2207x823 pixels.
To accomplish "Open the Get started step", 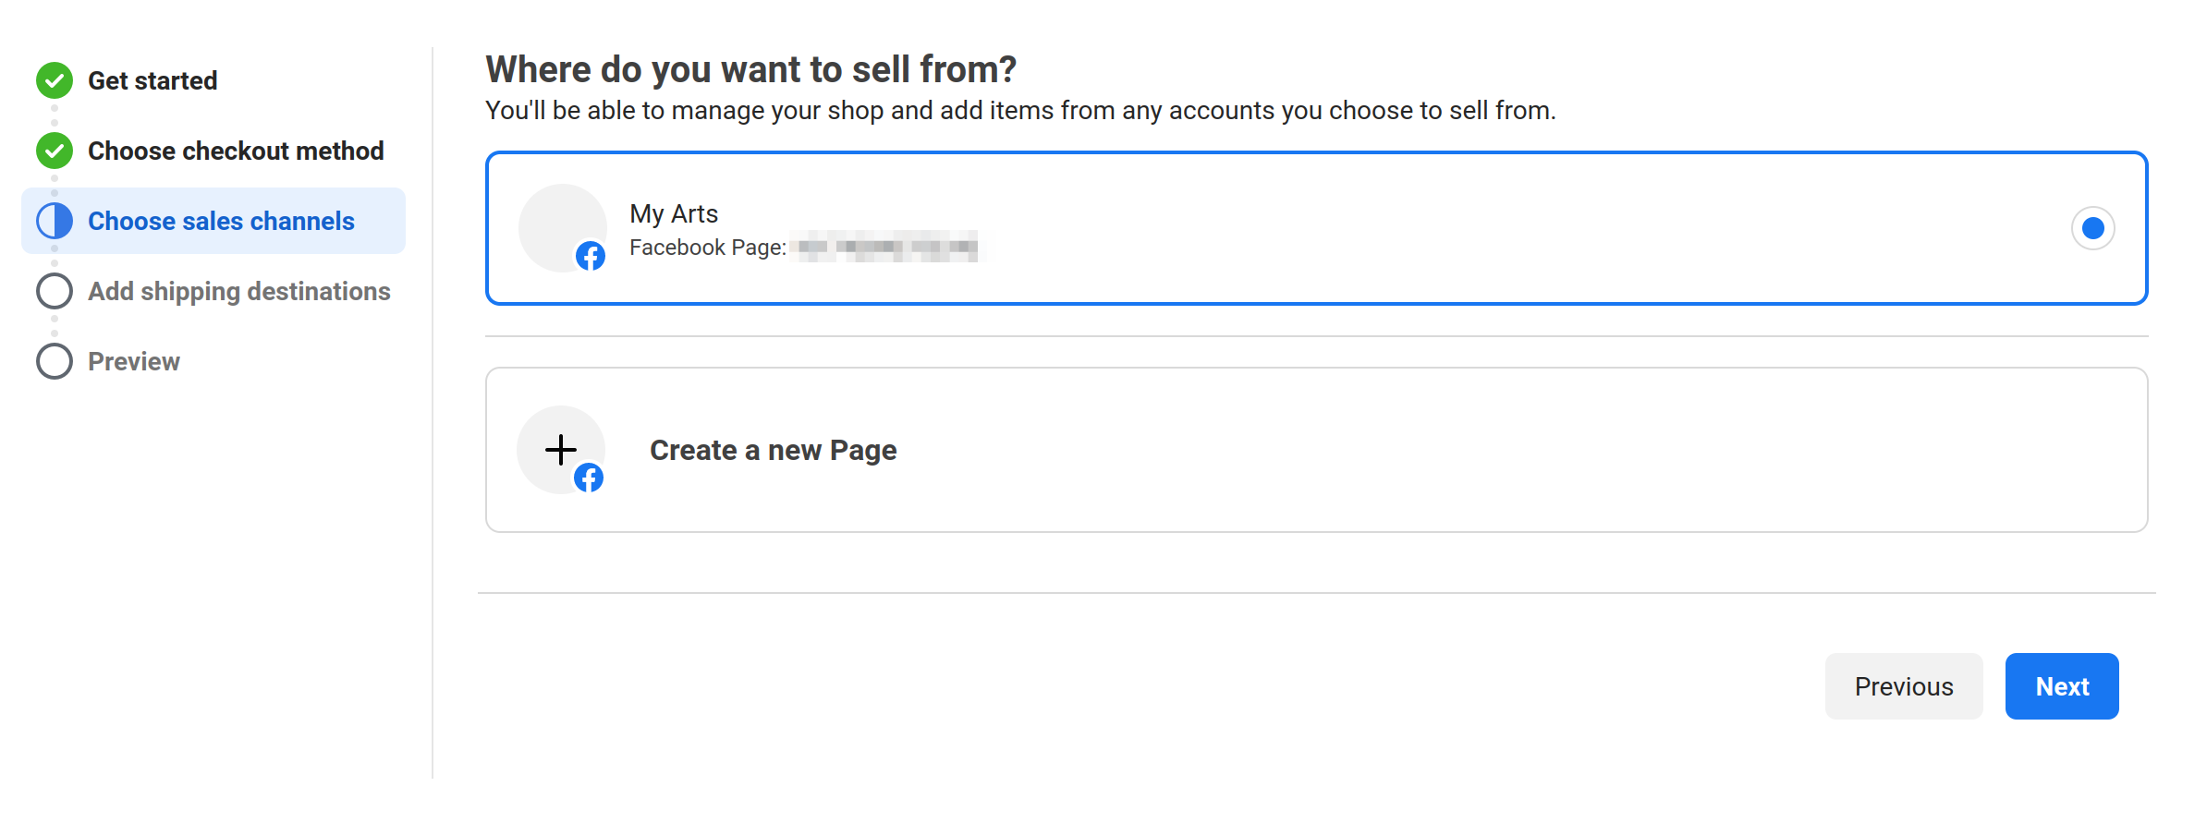I will 152,81.
